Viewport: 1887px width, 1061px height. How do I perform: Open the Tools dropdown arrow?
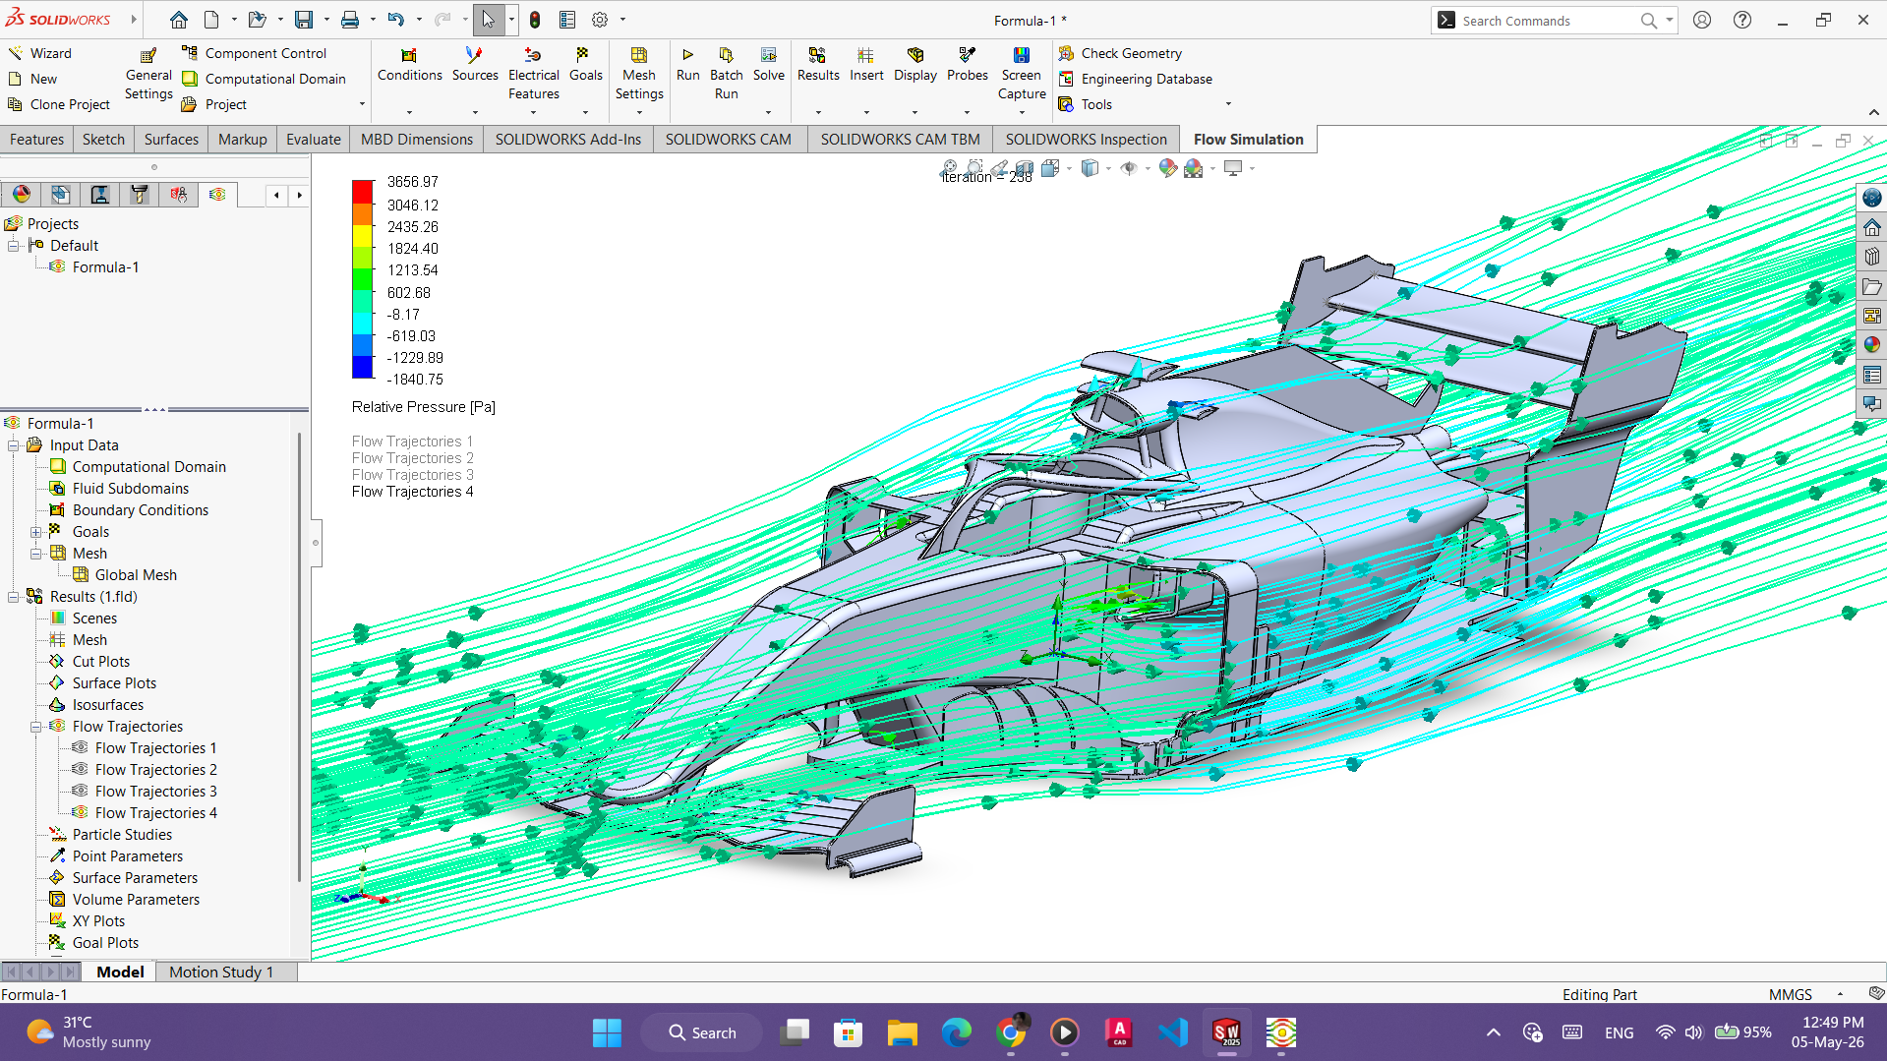(x=1227, y=104)
